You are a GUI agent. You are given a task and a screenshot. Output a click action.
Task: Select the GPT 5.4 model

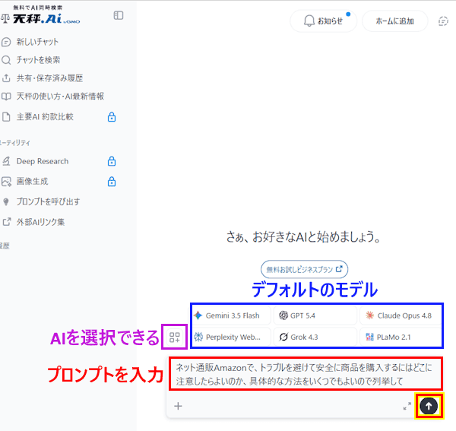[x=315, y=315]
